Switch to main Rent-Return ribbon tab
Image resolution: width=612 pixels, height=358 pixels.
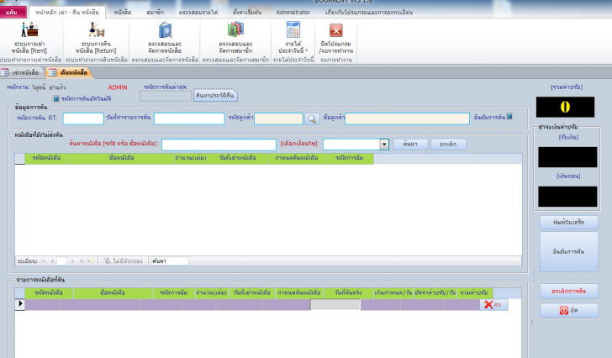67,12
